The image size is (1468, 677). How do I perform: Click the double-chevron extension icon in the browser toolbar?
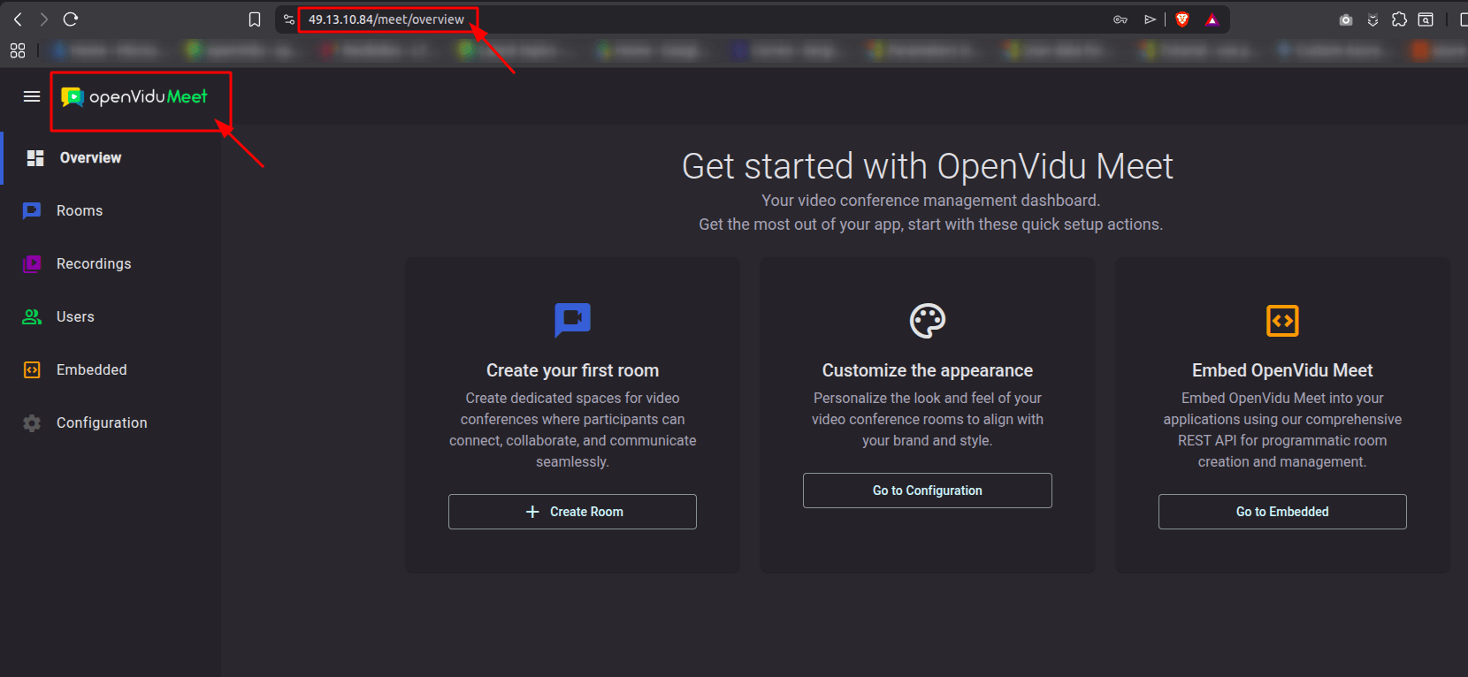(1372, 19)
